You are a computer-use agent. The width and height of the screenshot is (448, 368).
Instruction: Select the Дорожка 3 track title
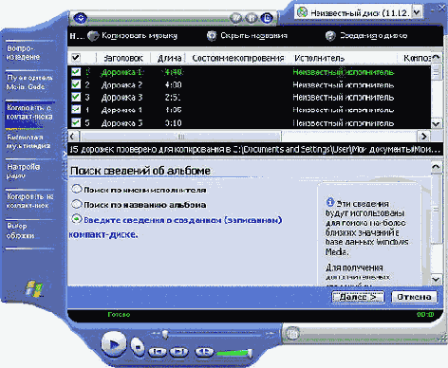pos(121,98)
